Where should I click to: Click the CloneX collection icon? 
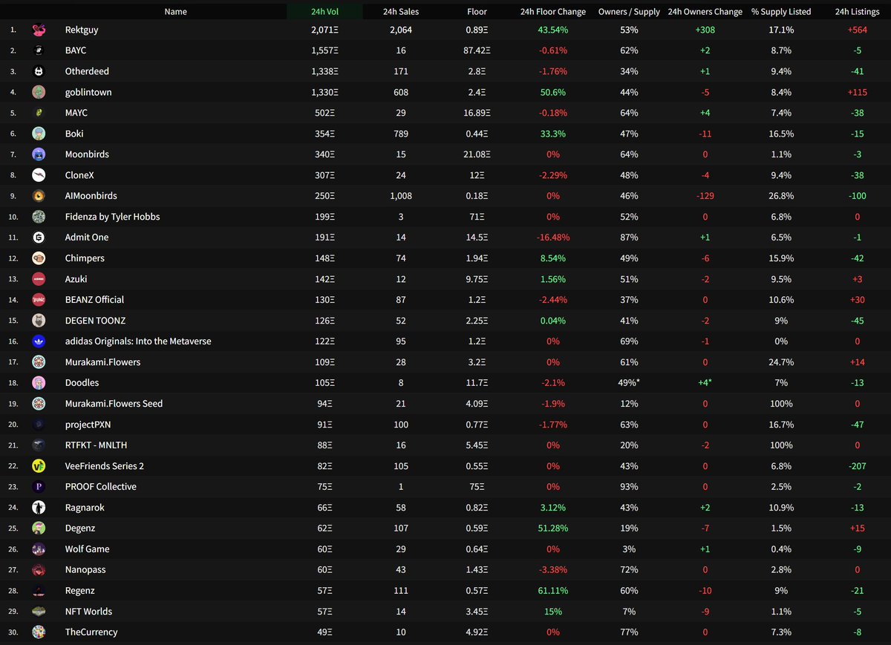tap(39, 175)
